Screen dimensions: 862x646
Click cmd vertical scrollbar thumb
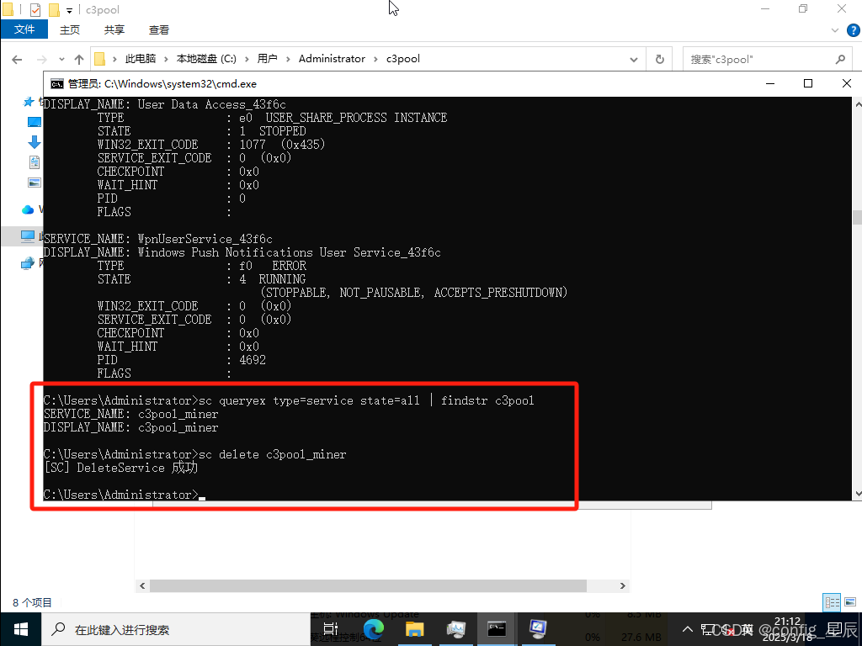click(x=857, y=217)
